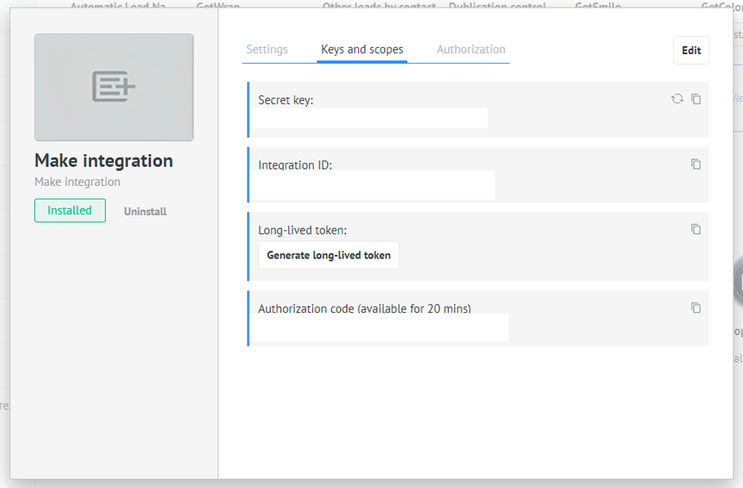Image resolution: width=743 pixels, height=488 pixels.
Task: Click the 'Integration ID:' label
Action: tap(295, 165)
